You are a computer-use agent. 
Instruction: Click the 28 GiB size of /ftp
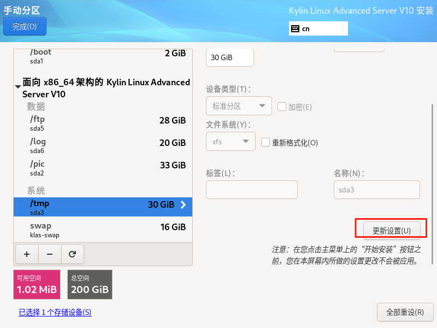[x=173, y=120]
